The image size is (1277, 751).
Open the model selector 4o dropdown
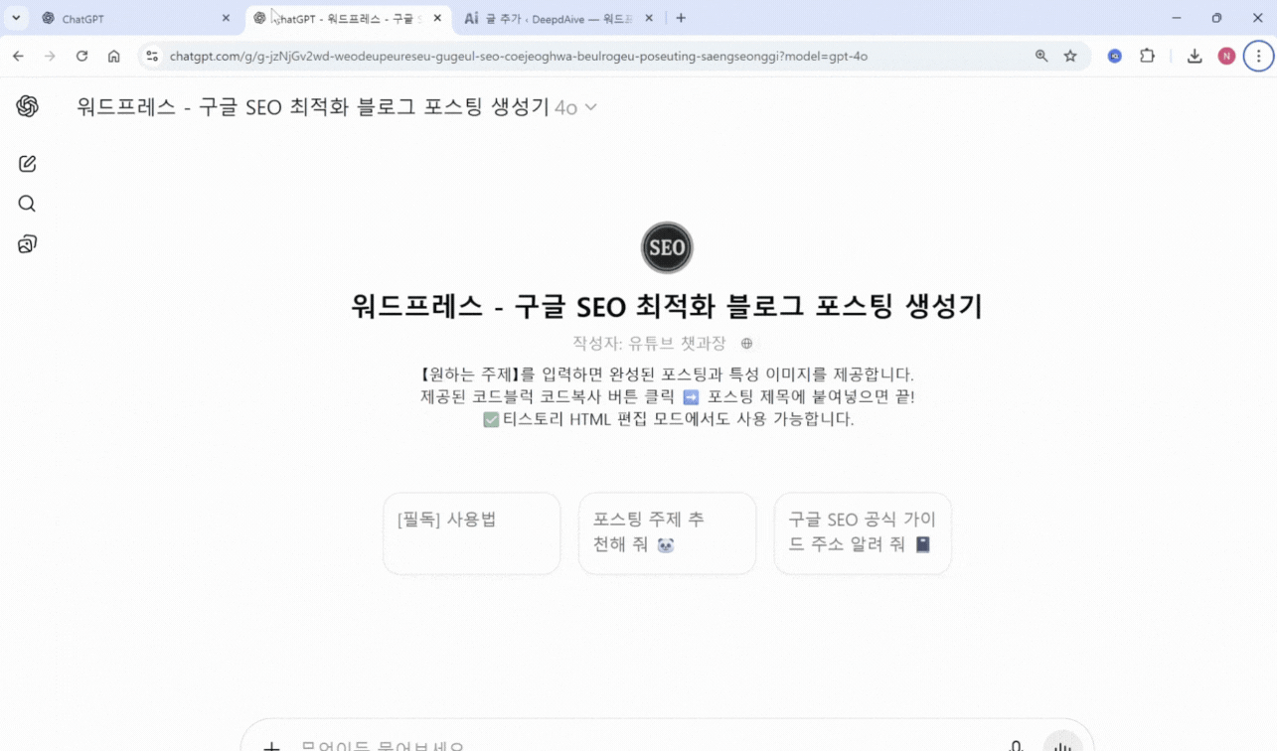(575, 107)
